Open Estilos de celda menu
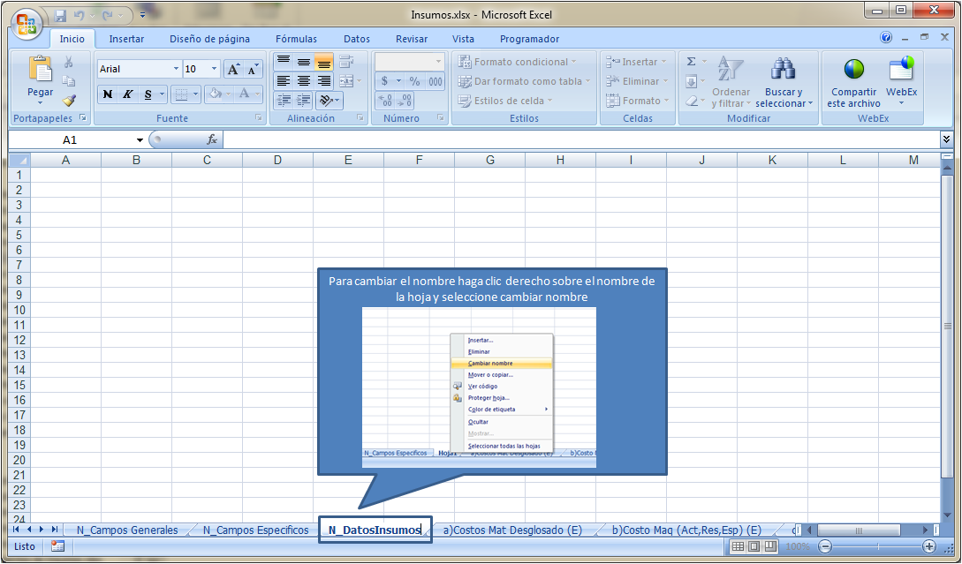Screen dimensions: 962x564 (505, 101)
